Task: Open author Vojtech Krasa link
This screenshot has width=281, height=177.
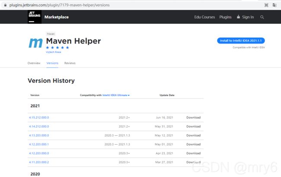Action: click(54, 52)
